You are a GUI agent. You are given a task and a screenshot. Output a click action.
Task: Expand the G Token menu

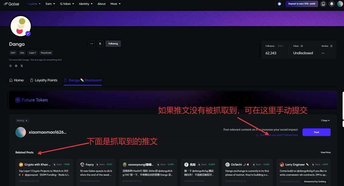(x=67, y=4)
